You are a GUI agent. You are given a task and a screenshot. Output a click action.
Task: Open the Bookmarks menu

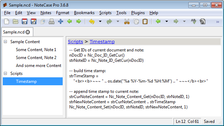(84, 13)
